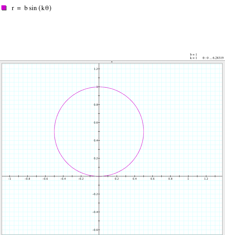Click the 0.2 label on the horizontal axis
This screenshot has height=235, width=225.
click(x=117, y=179)
